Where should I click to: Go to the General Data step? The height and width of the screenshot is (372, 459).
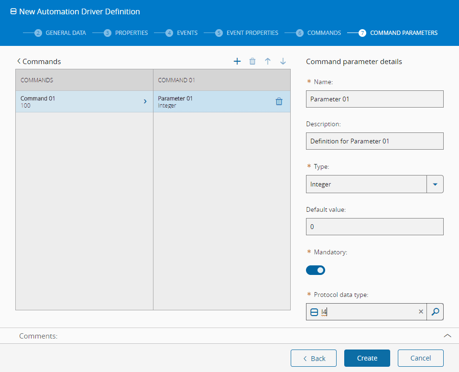click(x=61, y=33)
